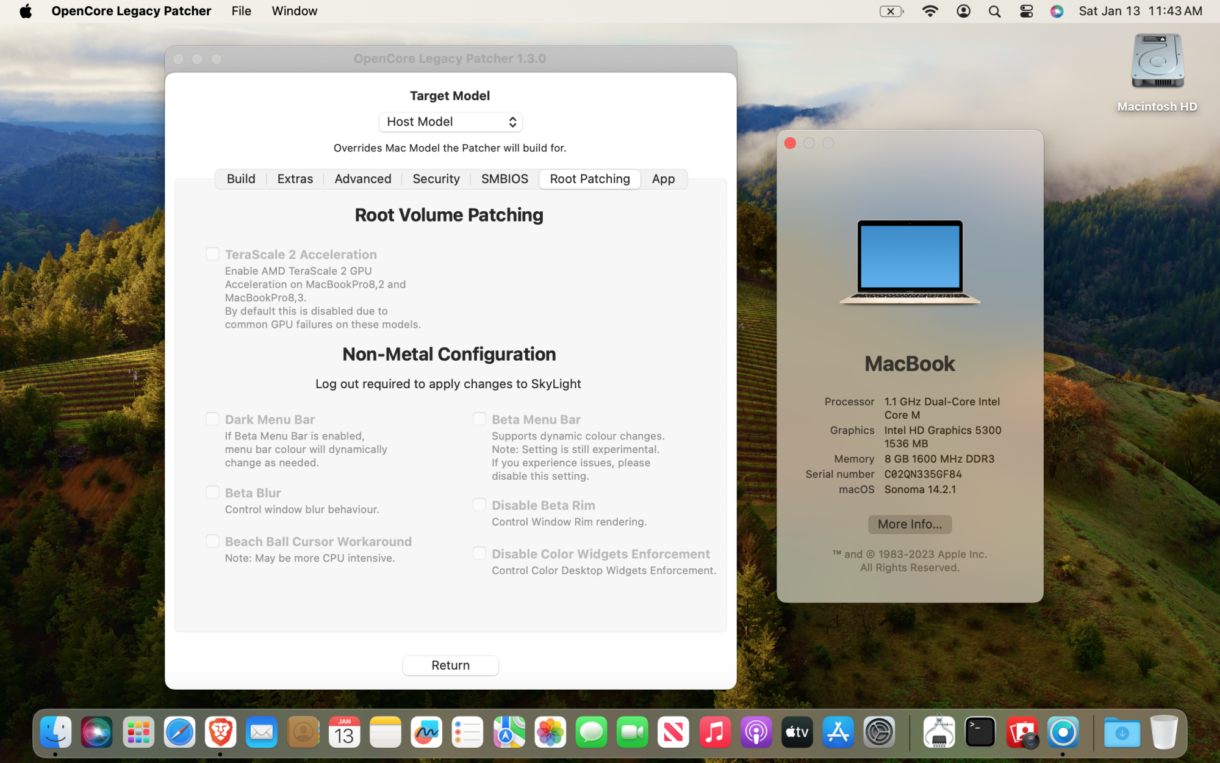The image size is (1220, 763).
Task: Open Brave browser from the dock
Action: coord(220,732)
